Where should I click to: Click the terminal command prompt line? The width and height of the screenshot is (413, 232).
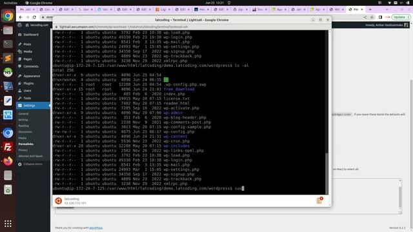tap(148, 188)
